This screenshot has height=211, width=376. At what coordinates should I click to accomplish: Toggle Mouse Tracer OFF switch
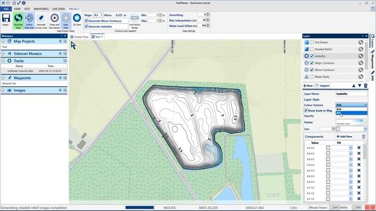334,207
